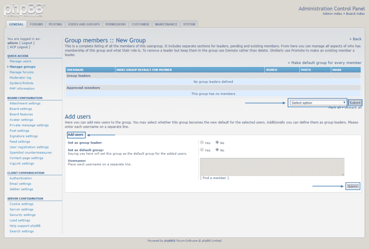Select Yes for Set as default group

(x=202, y=150)
